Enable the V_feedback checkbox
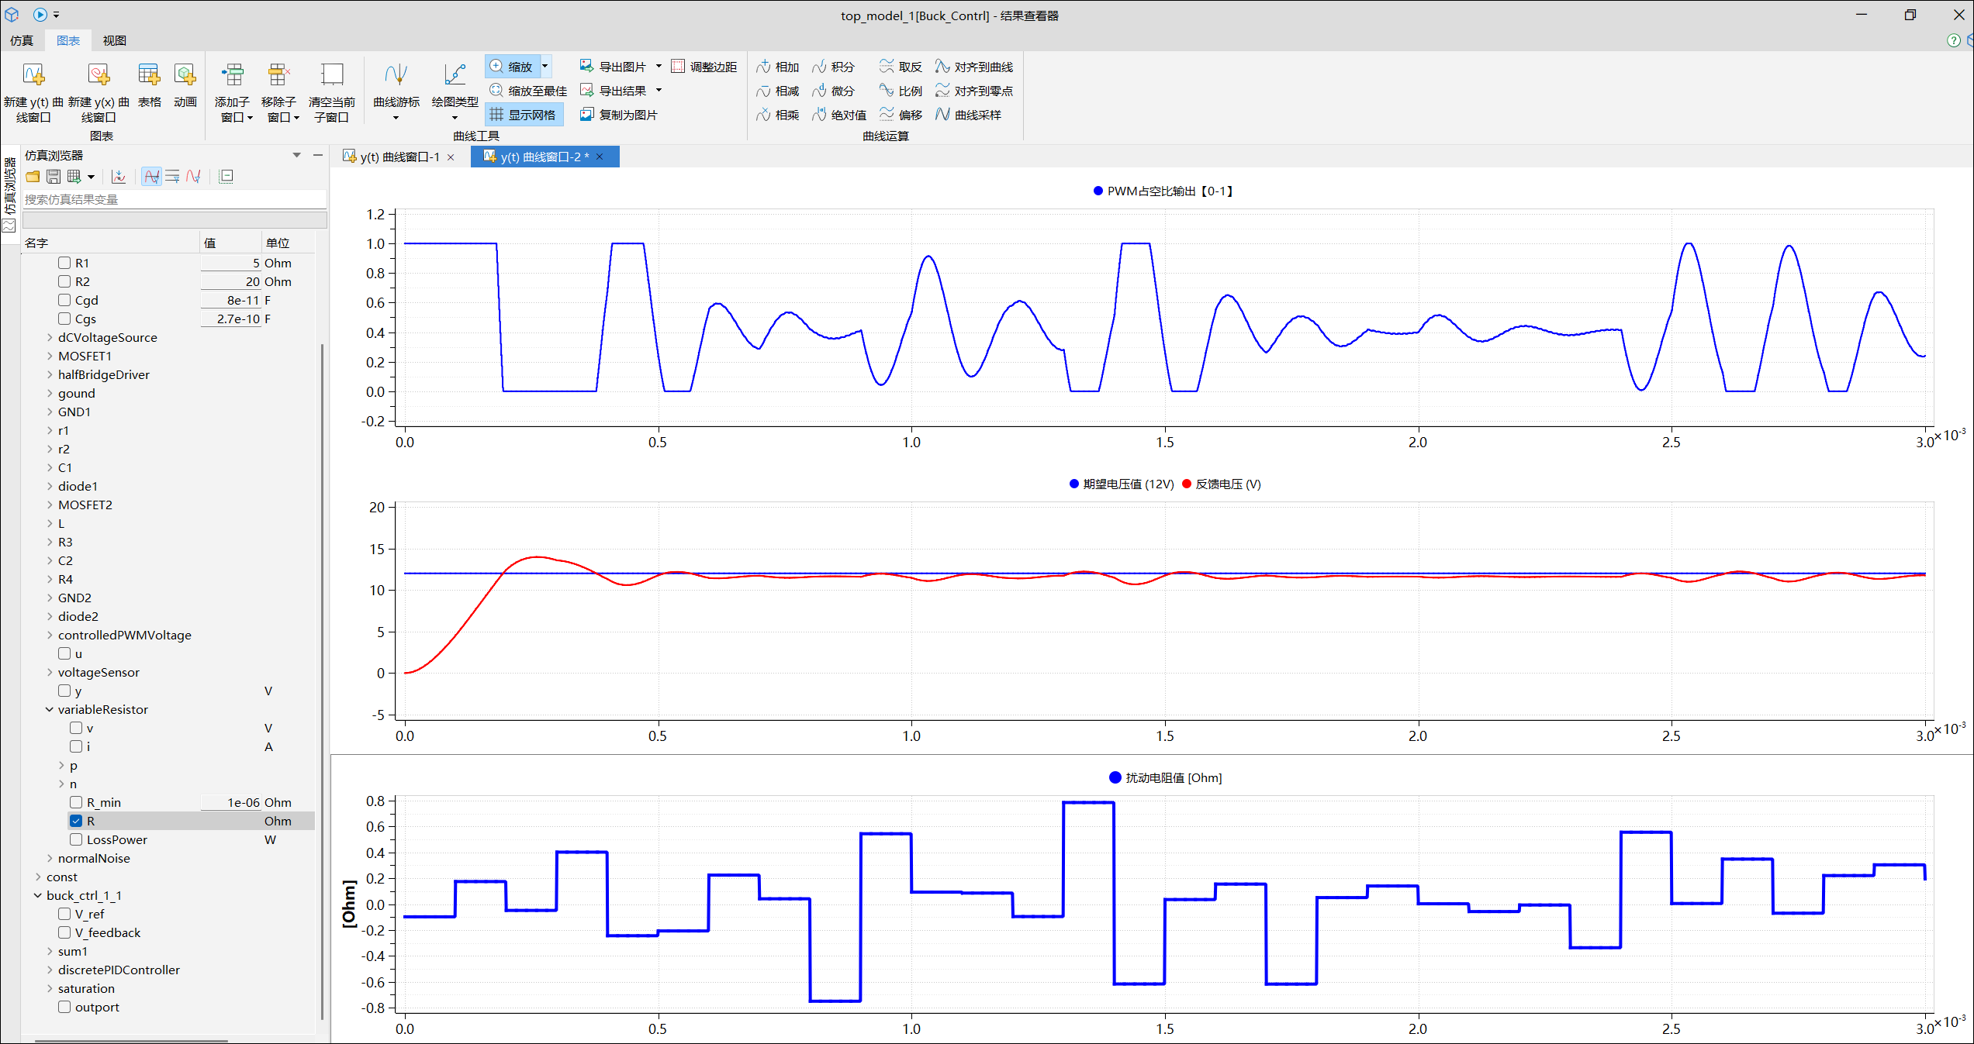 (x=64, y=932)
